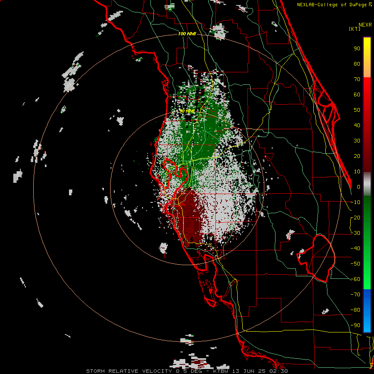Select the 30 value on velocity scale
Image resolution: width=374 pixels, height=374 pixels.
tap(357, 141)
